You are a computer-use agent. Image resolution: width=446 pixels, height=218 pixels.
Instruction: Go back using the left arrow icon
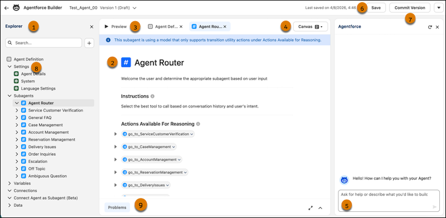[7, 8]
